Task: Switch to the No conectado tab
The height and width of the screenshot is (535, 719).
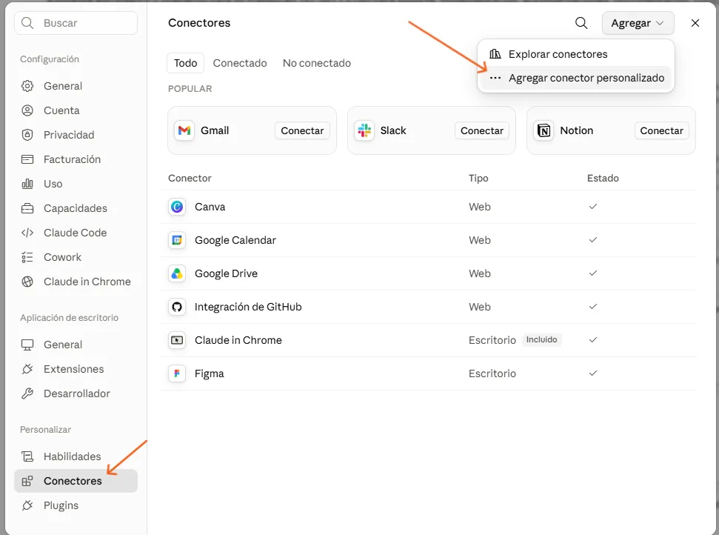Action: pos(316,63)
